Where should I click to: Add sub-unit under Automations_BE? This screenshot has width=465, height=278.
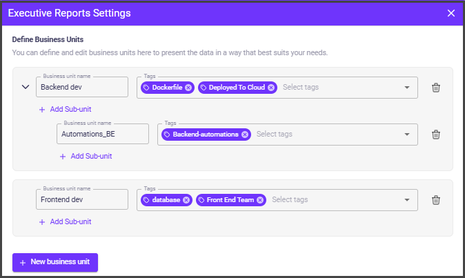pos(86,156)
